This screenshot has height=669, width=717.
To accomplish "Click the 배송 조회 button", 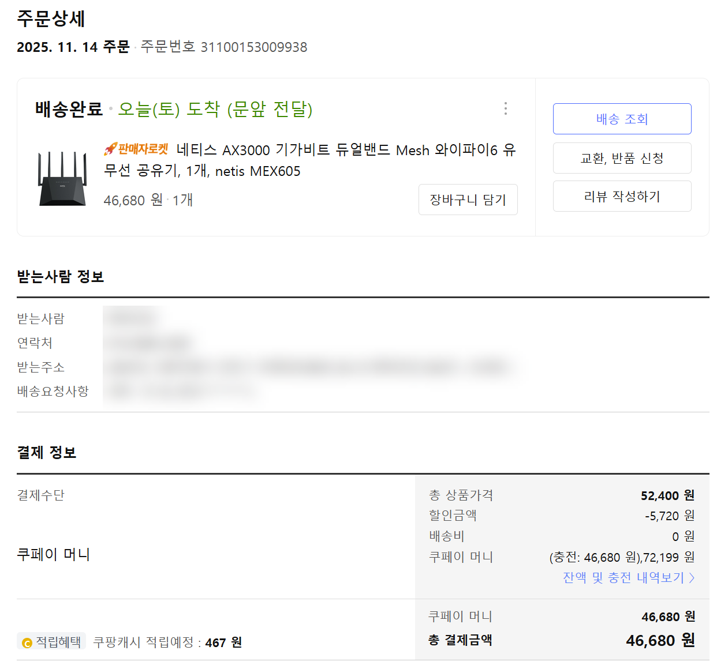I will pyautogui.click(x=622, y=119).
